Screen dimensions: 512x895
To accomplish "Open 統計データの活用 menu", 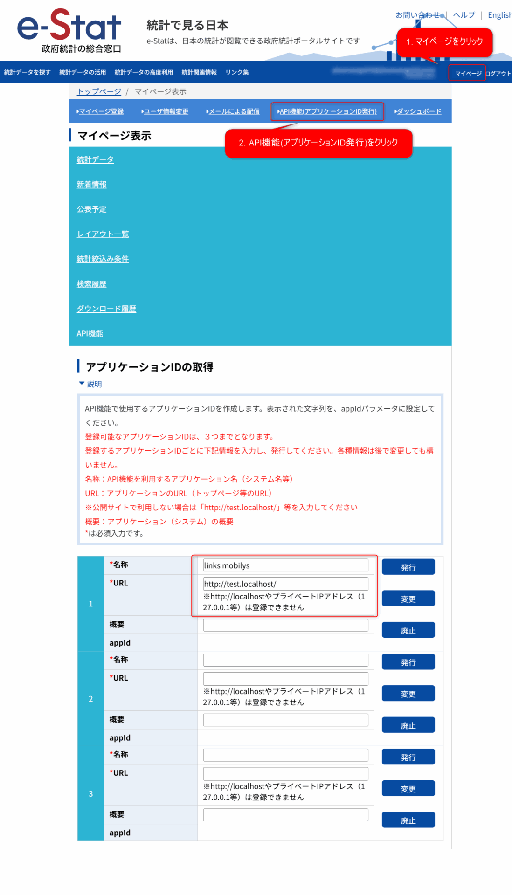I will pyautogui.click(x=83, y=72).
